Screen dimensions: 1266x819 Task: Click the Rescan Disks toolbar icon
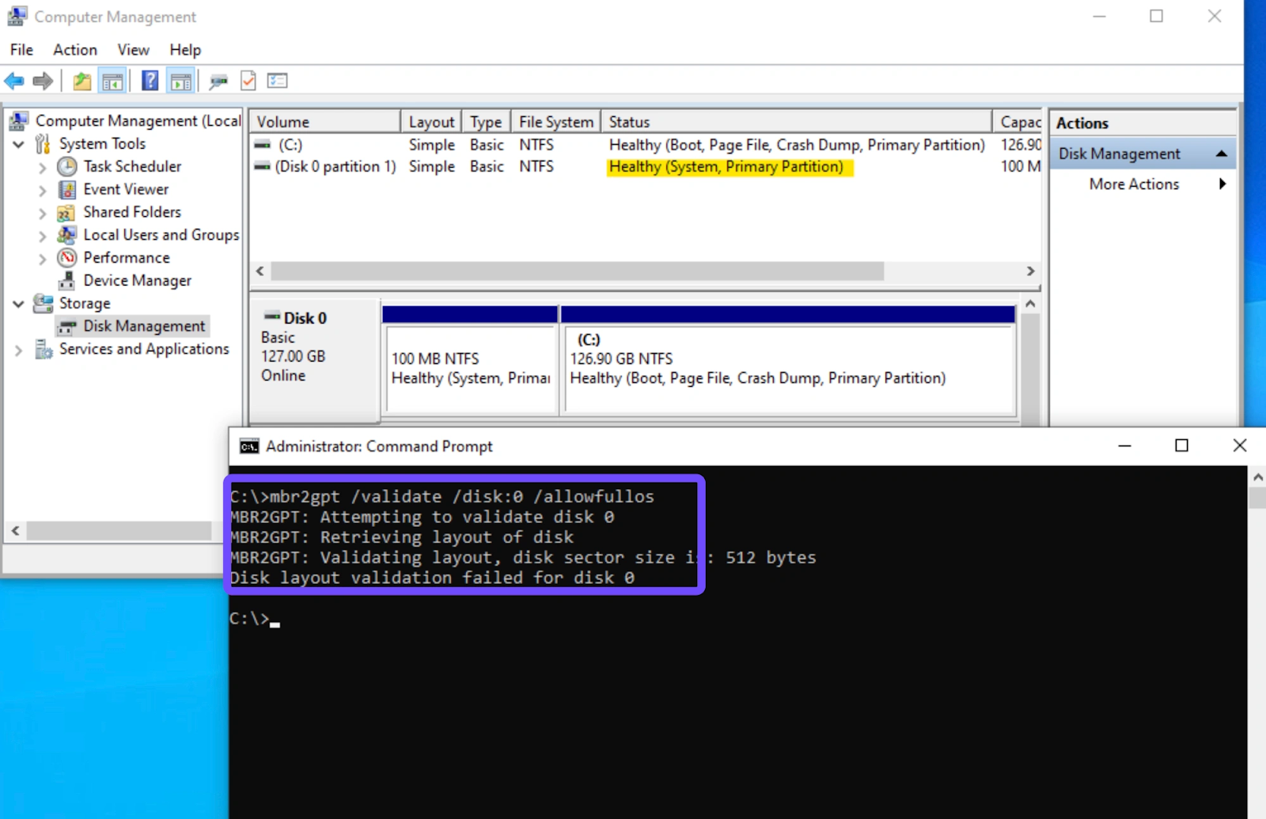click(x=218, y=81)
